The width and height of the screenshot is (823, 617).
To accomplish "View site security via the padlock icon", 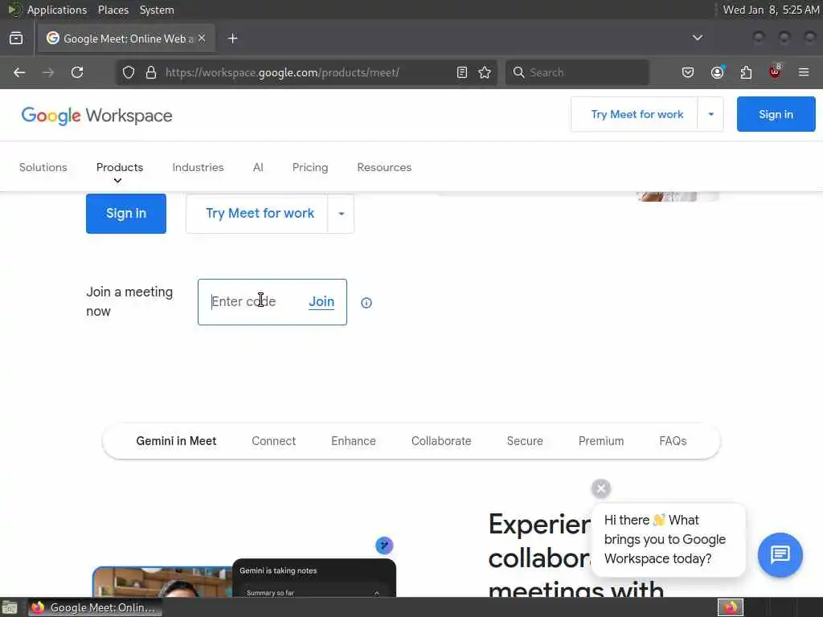I will [151, 72].
